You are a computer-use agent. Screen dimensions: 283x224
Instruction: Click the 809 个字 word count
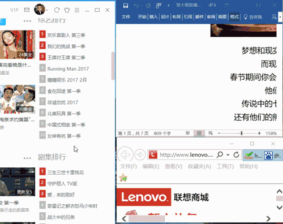[x=162, y=133]
